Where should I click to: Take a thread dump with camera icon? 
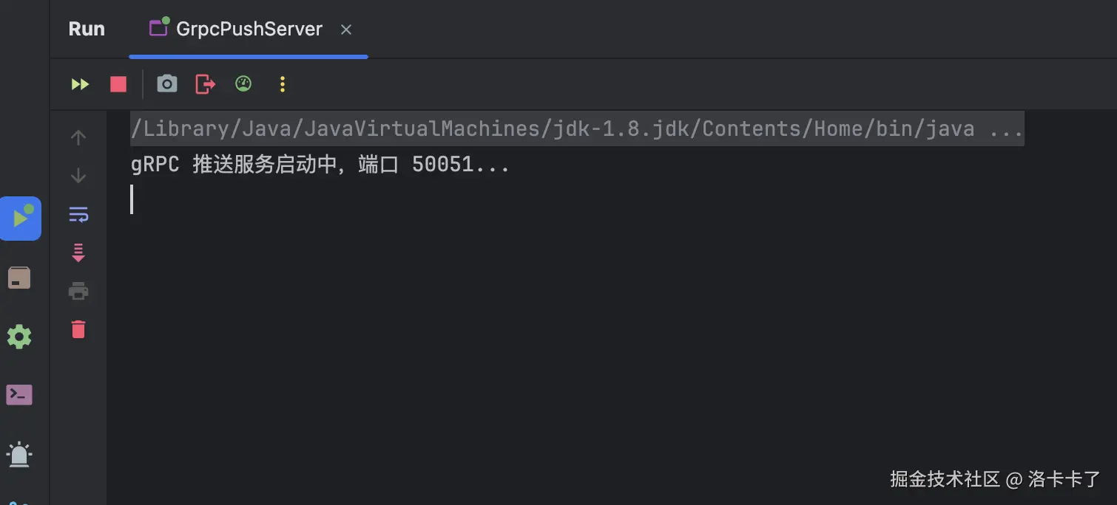pos(167,84)
